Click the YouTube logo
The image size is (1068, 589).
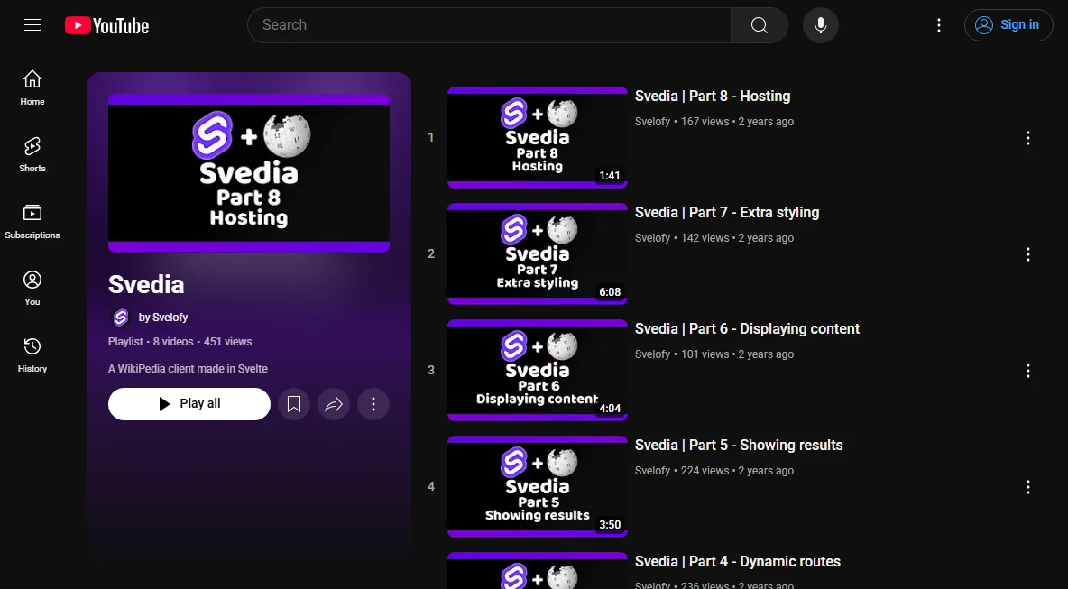pyautogui.click(x=107, y=26)
